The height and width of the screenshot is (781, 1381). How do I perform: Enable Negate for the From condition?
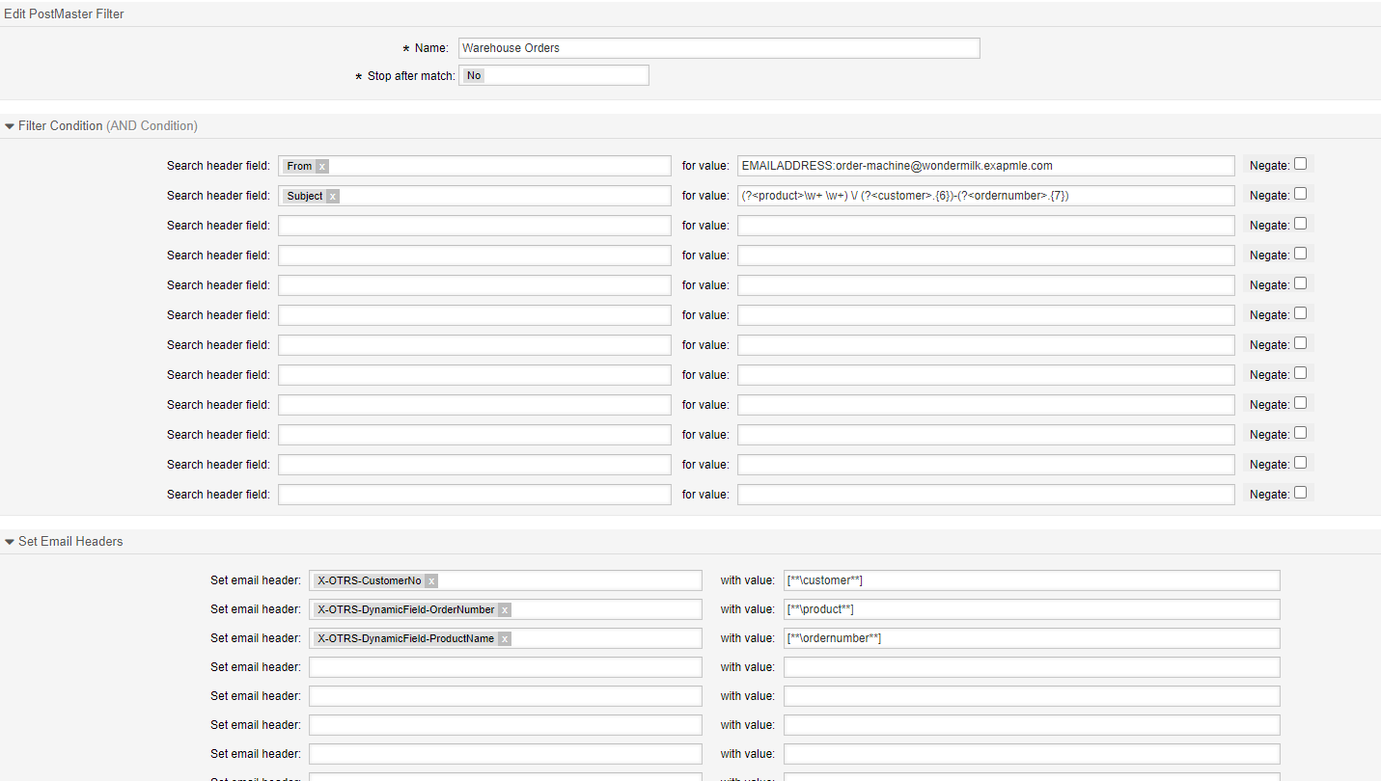coord(1300,164)
